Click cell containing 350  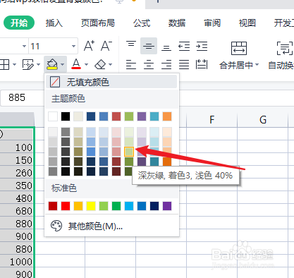pyautogui.click(x=16, y=186)
